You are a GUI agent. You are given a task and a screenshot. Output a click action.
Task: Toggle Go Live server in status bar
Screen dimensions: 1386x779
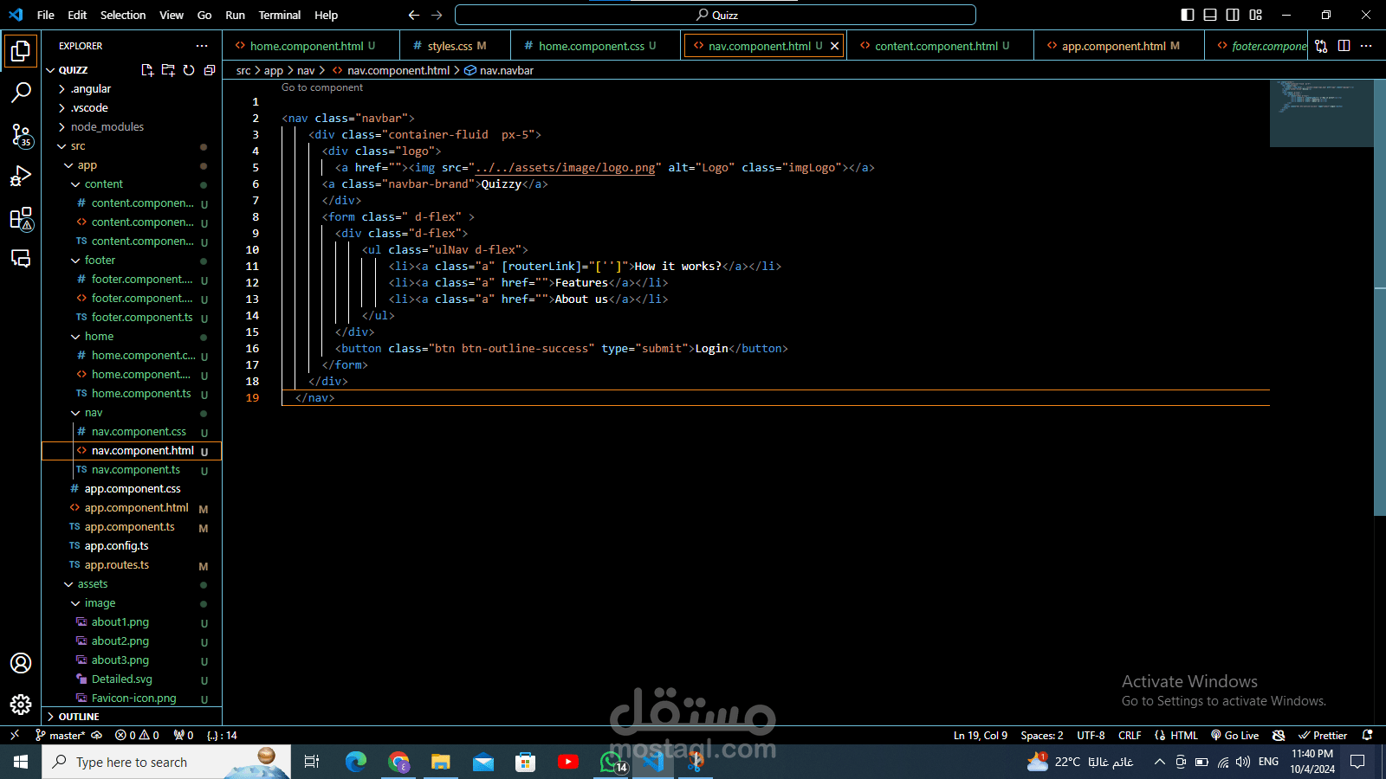click(1234, 735)
